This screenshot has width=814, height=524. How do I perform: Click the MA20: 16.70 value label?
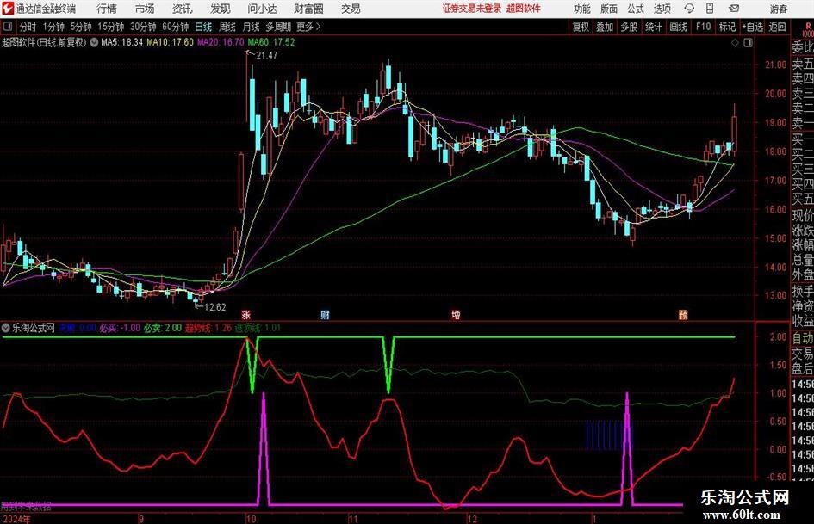pos(221,42)
